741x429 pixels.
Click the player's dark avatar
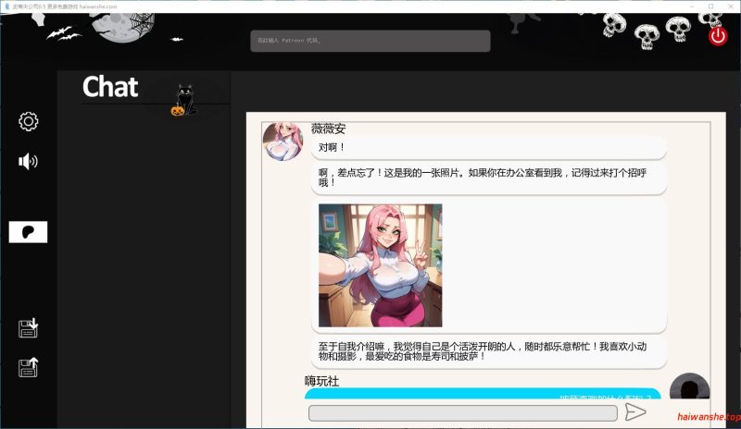[689, 386]
